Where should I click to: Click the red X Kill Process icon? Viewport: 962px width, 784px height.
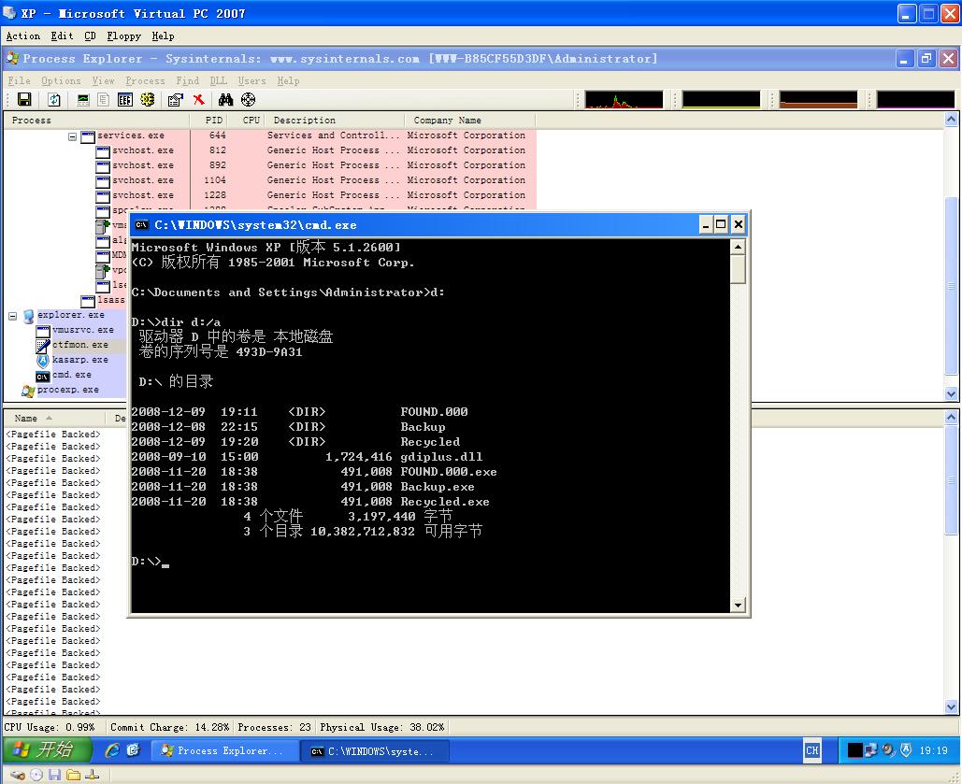[x=199, y=99]
